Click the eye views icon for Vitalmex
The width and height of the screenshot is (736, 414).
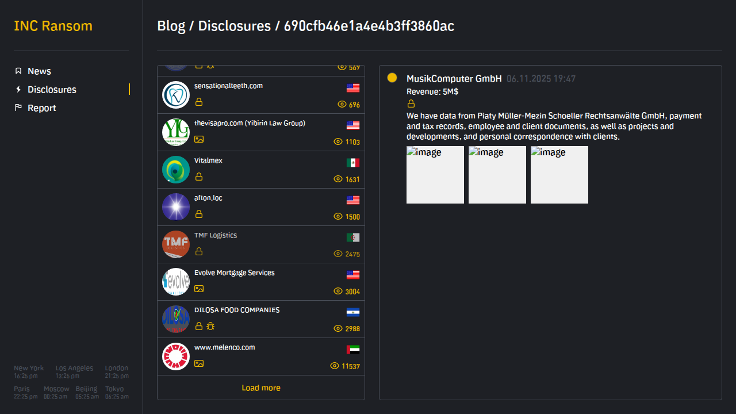click(338, 179)
